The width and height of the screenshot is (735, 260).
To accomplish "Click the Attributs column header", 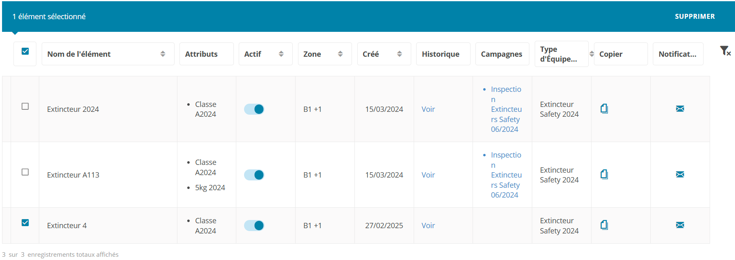I will (201, 54).
